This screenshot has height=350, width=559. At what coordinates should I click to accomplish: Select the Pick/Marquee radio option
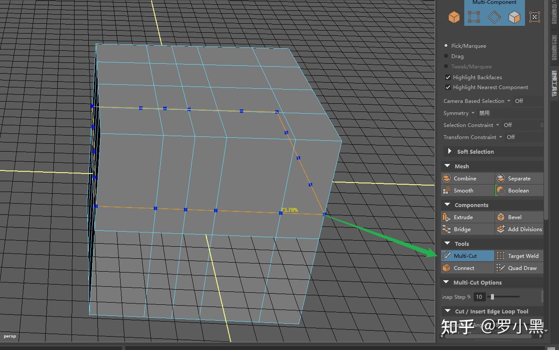pos(446,46)
